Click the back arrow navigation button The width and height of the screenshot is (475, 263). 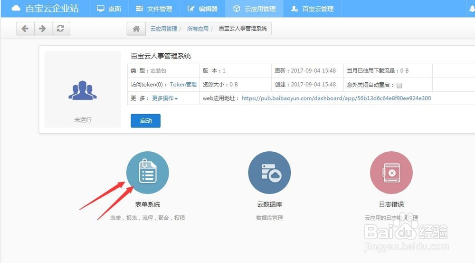point(26,29)
